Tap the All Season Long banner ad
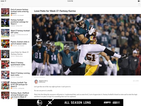The height and width of the screenshot is (106, 141). [70, 102]
